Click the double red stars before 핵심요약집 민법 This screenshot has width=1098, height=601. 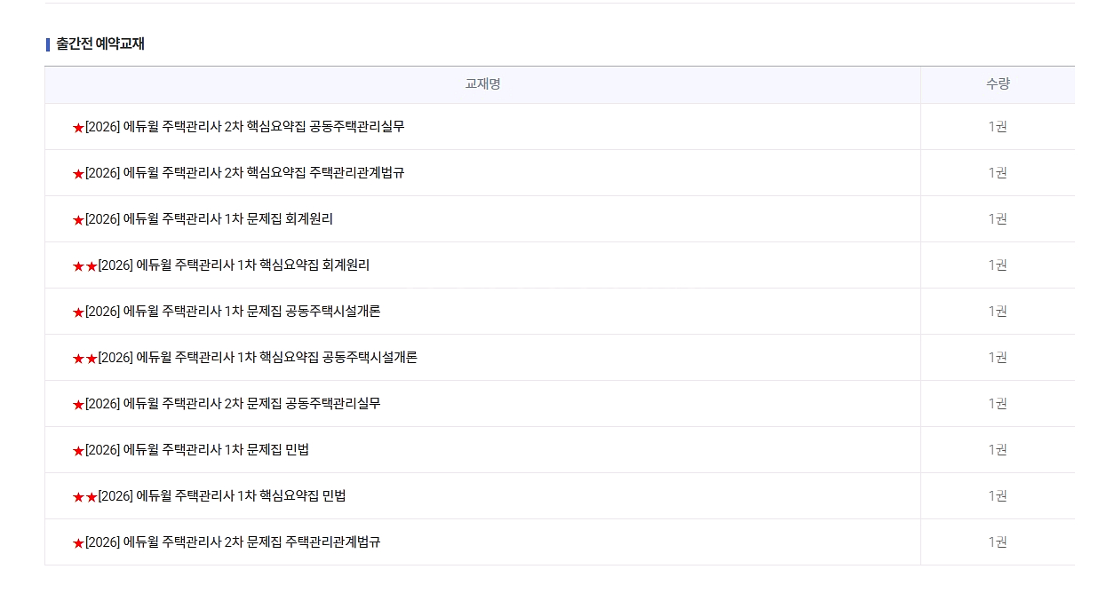[84, 497]
